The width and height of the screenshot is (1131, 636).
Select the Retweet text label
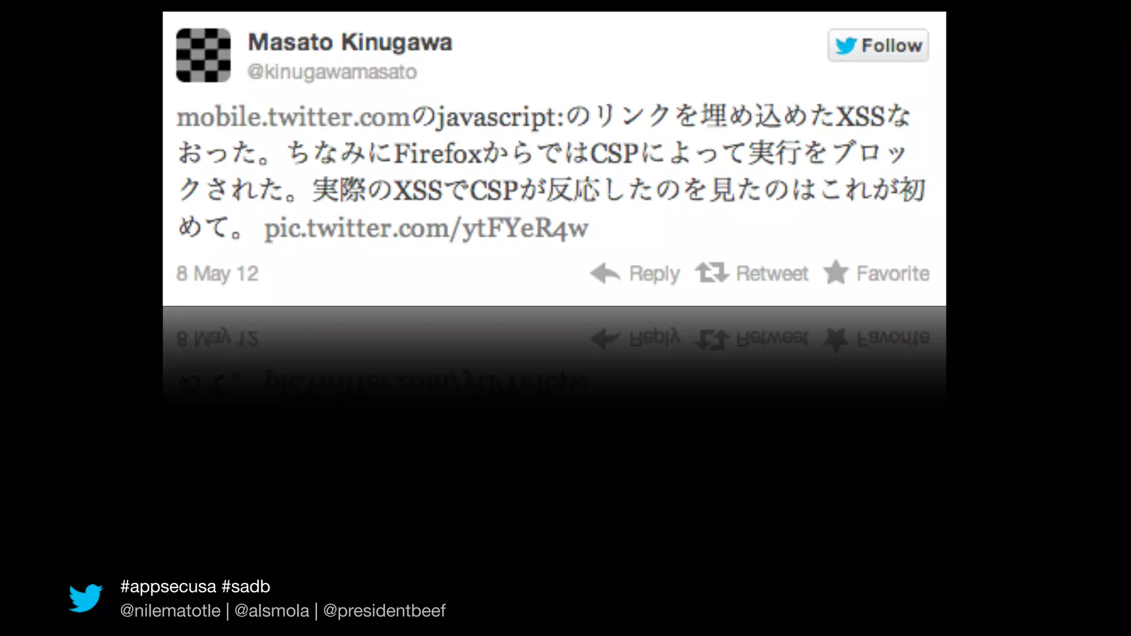pos(772,273)
